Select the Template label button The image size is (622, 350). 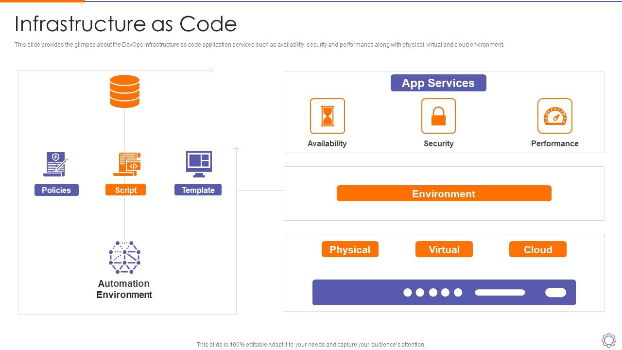tap(198, 190)
